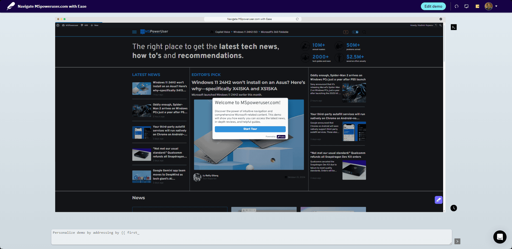This screenshot has height=249, width=512.
Task: Click the Snapdragon Dev Kit thumbnail in right column
Action: pos(354,170)
